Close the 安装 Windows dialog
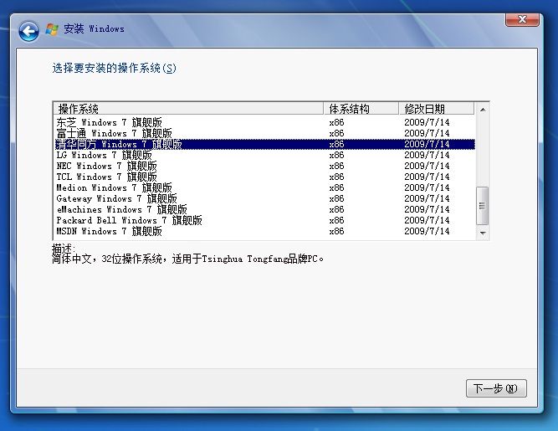The height and width of the screenshot is (431, 558). click(x=522, y=19)
